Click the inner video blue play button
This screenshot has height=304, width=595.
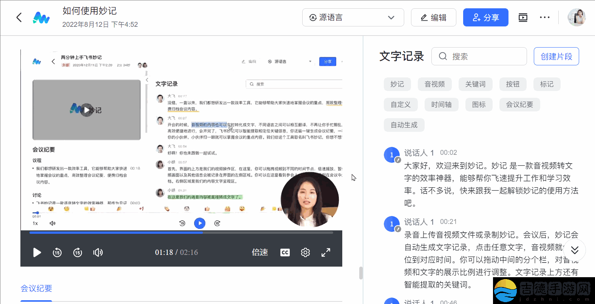[x=200, y=223]
